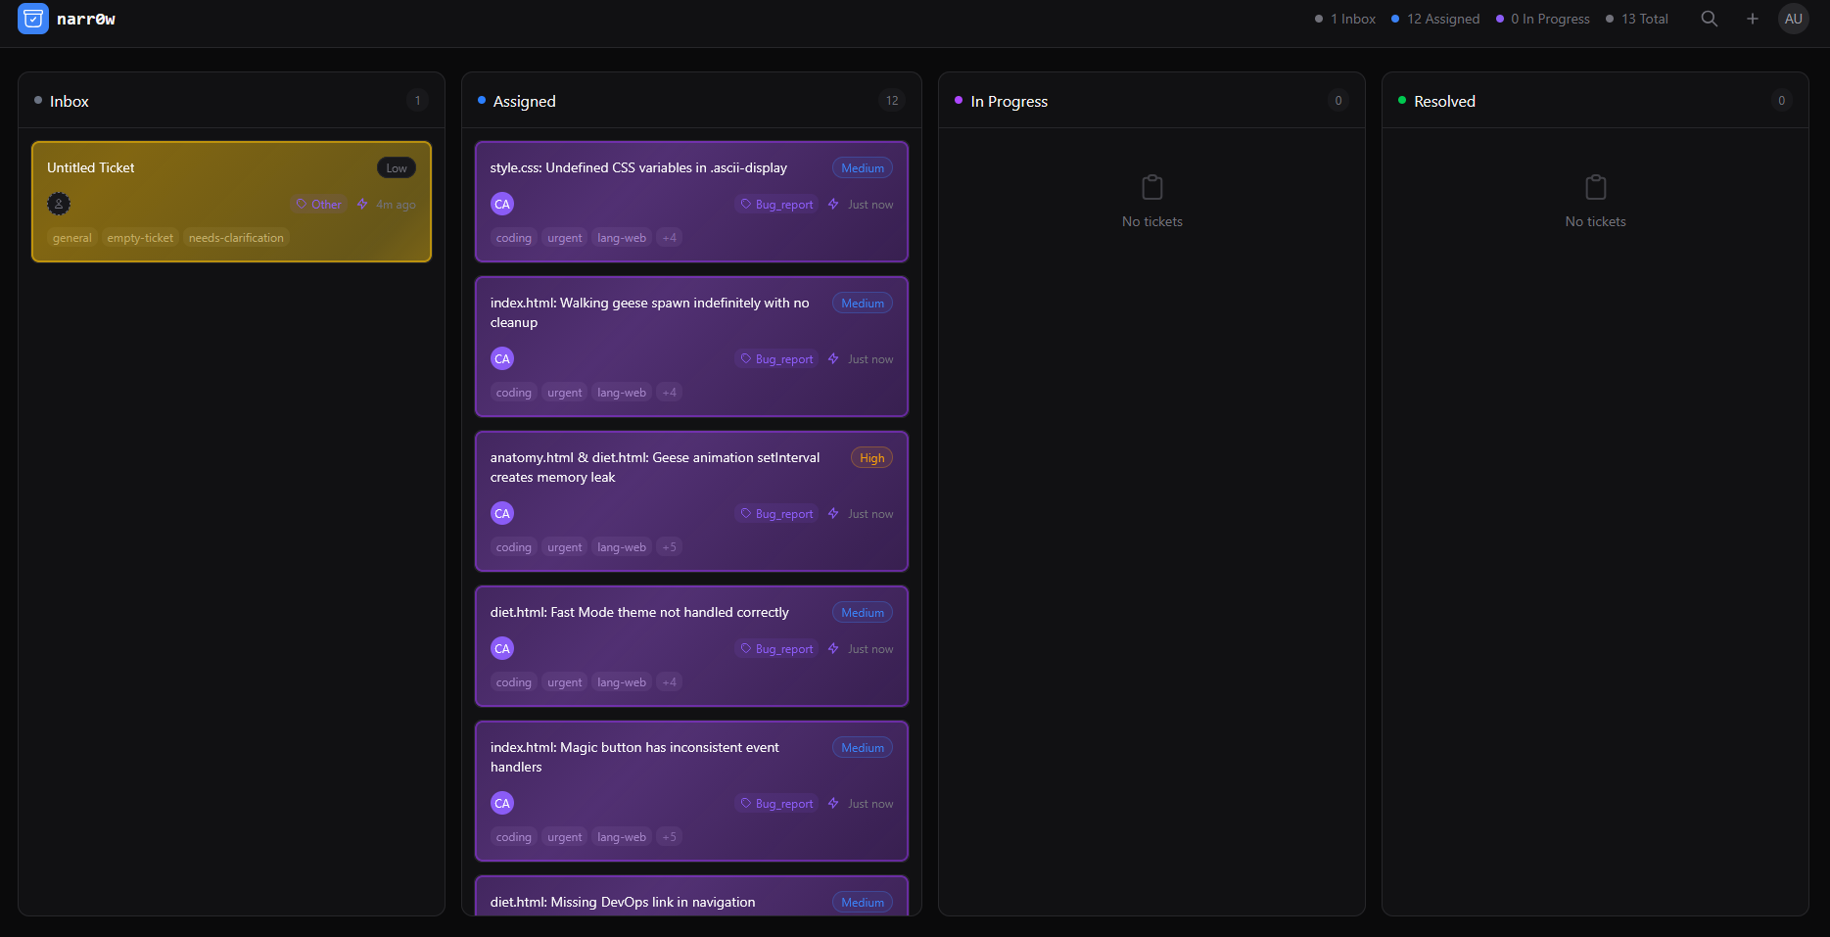Click the empty clipboard icon in Resolved
Viewport: 1830px width, 937px height.
[1595, 187]
